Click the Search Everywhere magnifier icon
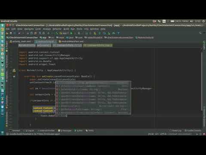The width and height of the screenshot is (206, 155). tap(200, 33)
